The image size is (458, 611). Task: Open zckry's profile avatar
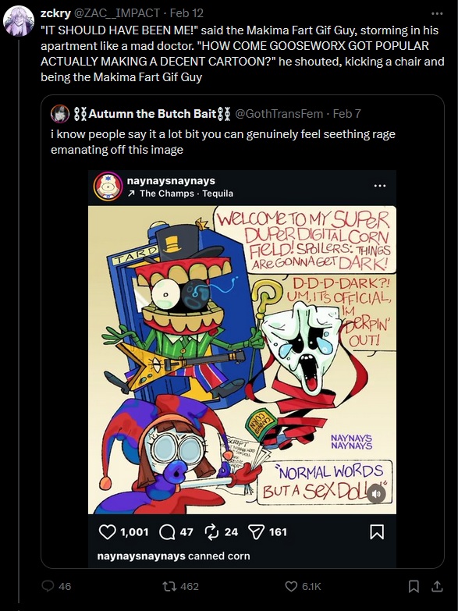(x=18, y=20)
